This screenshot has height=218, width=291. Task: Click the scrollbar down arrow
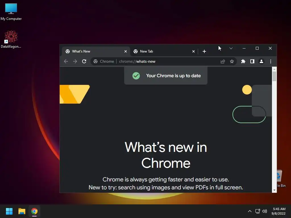[x=274, y=190]
